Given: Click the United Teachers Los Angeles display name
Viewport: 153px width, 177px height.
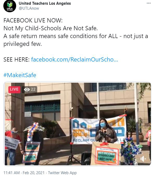Looking at the screenshot, I should pyautogui.click(x=45, y=3).
